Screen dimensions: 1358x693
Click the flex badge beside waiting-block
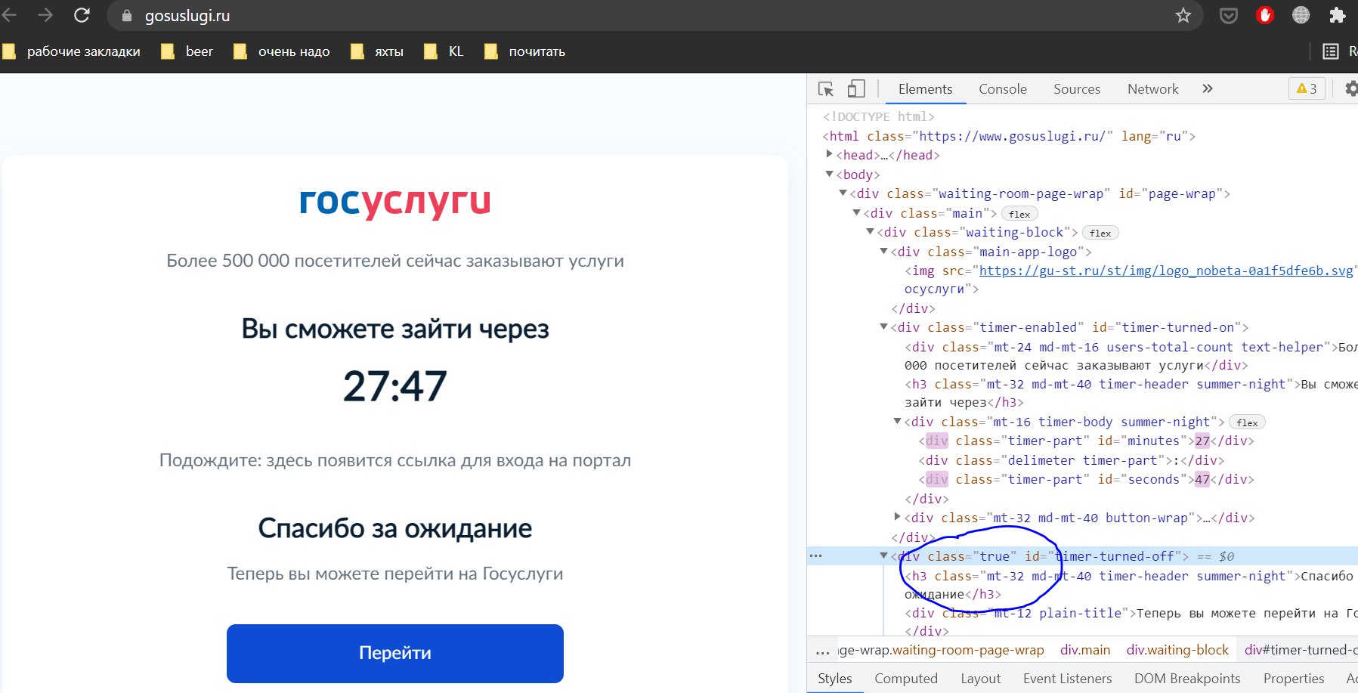click(x=1100, y=233)
